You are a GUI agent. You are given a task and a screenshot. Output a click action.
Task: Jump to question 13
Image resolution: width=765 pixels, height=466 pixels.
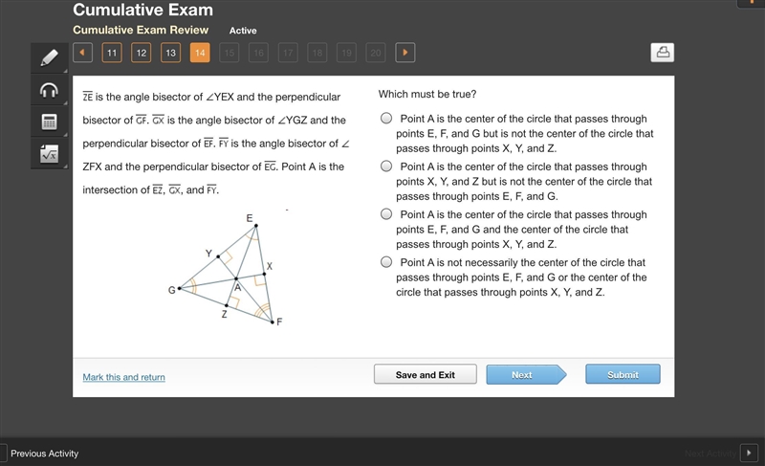(170, 53)
